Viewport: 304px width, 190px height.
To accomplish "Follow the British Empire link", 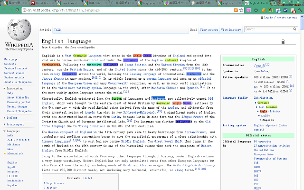I will [82, 69].
